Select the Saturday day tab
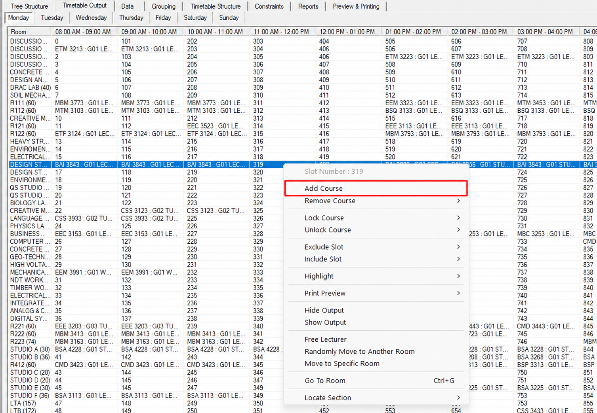The image size is (597, 413). click(x=195, y=18)
